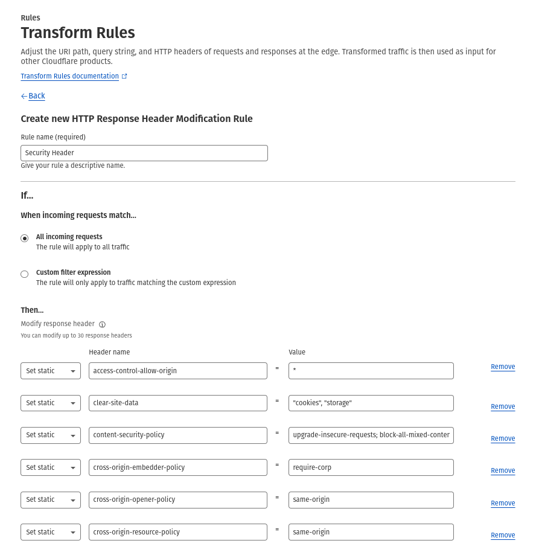Click the back arrow icon
The width and height of the screenshot is (539, 555).
click(x=24, y=96)
